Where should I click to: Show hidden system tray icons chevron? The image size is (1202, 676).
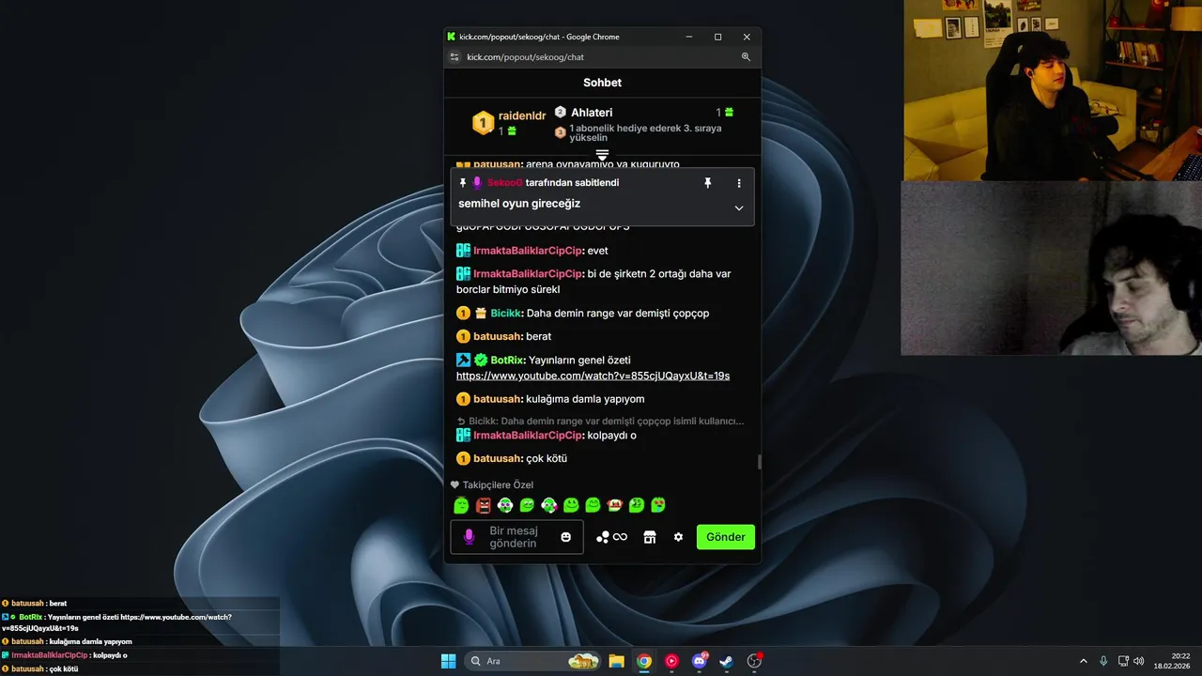click(1084, 661)
